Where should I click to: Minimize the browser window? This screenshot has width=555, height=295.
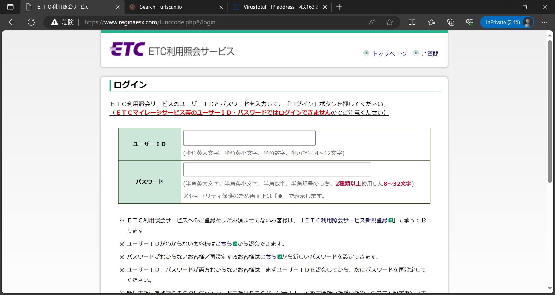[x=505, y=7]
